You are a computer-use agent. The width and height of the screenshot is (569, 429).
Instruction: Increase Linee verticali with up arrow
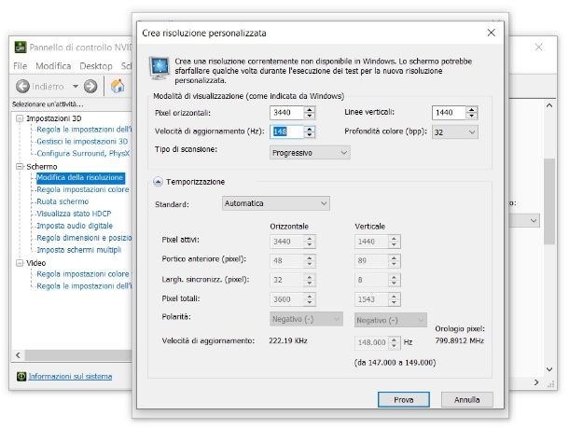click(471, 110)
